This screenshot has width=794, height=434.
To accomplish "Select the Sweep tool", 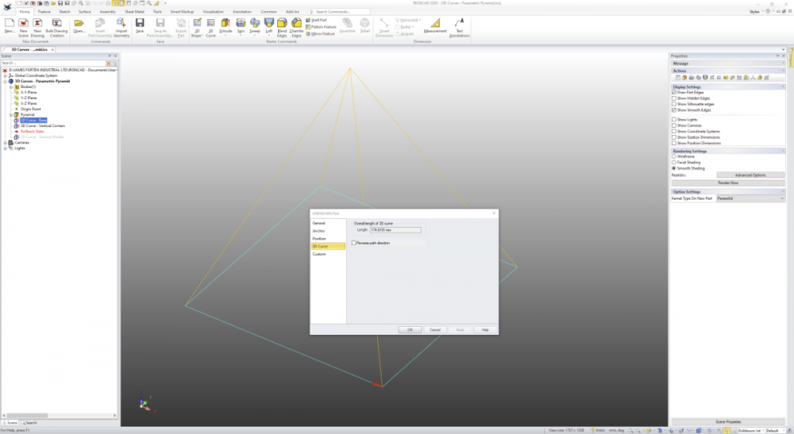I will [255, 27].
